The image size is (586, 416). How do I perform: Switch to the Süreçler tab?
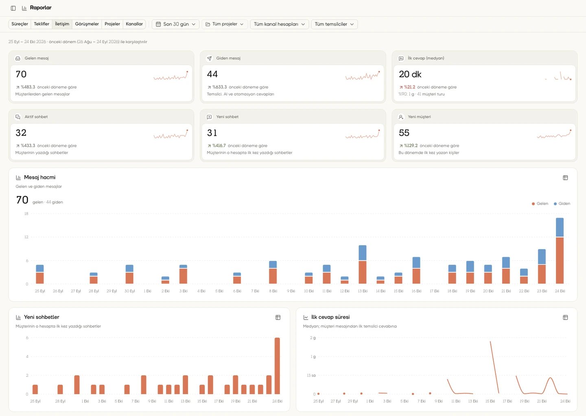pyautogui.click(x=20, y=24)
